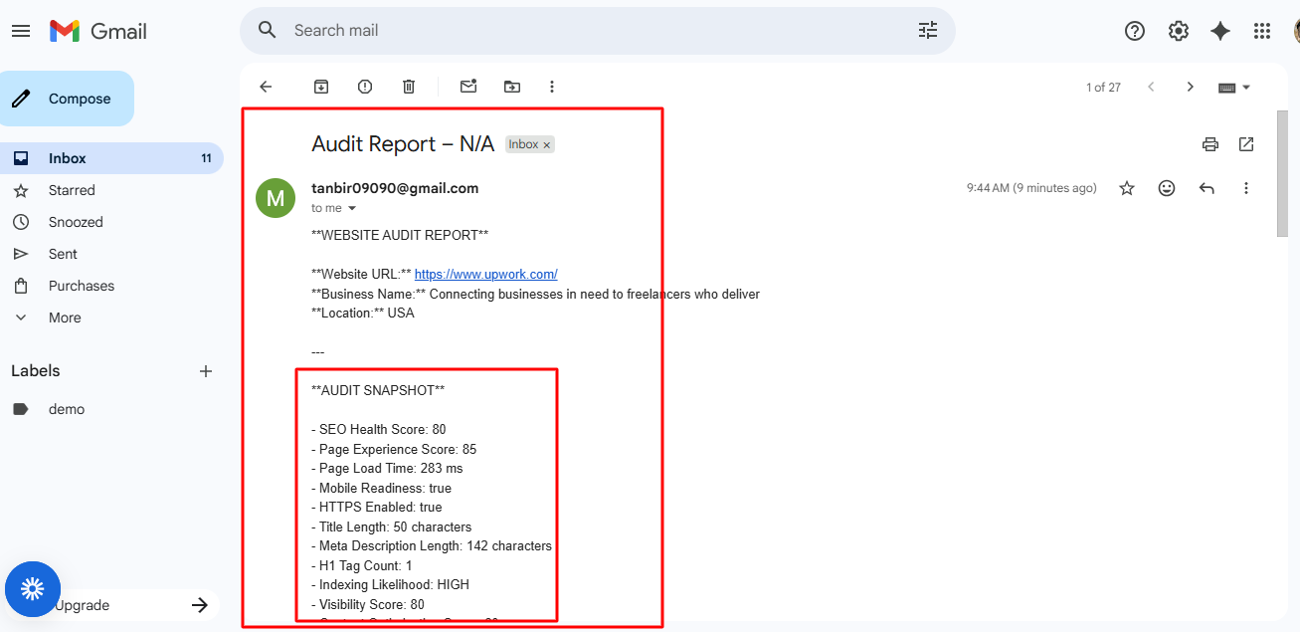This screenshot has height=632, width=1300.
Task: Print the Audit Report email
Action: pyautogui.click(x=1209, y=144)
